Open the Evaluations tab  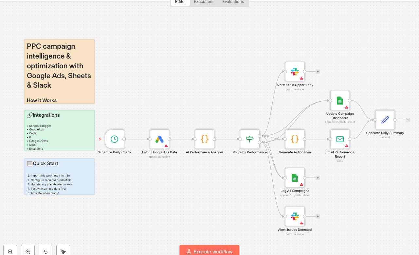point(233,2)
